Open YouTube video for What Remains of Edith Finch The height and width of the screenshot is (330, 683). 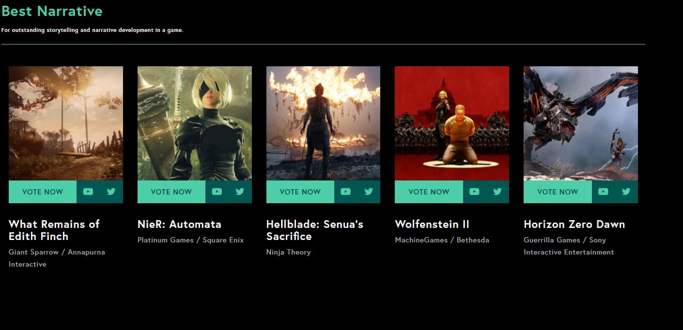(88, 192)
